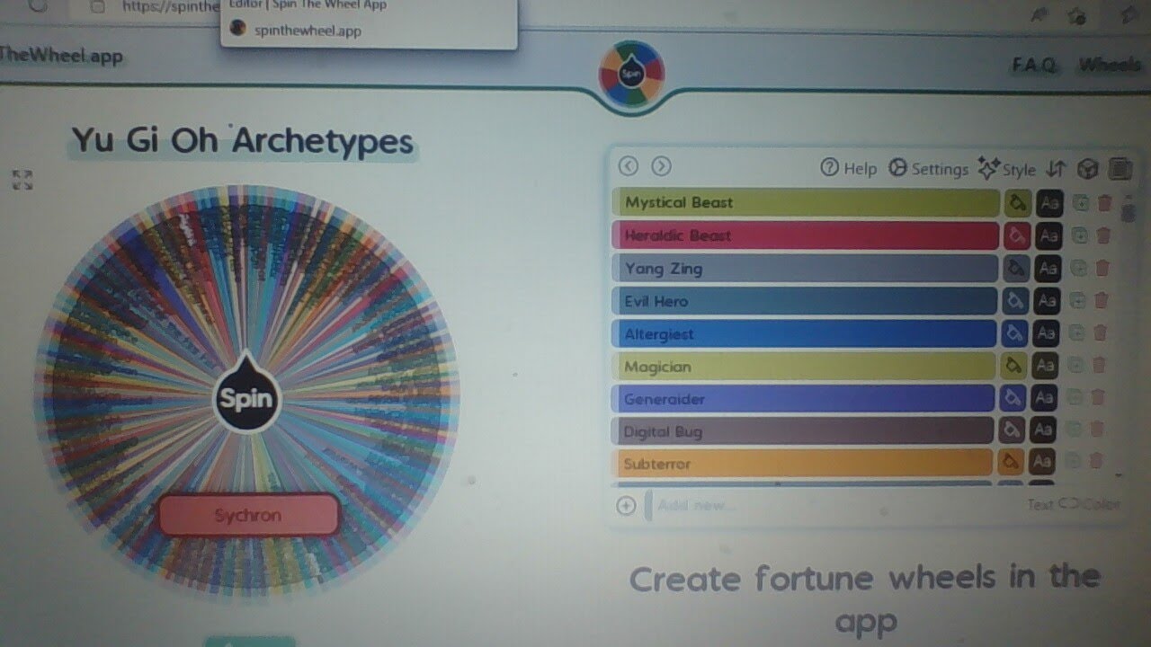Delete the Yang Zing entry

point(1102,268)
